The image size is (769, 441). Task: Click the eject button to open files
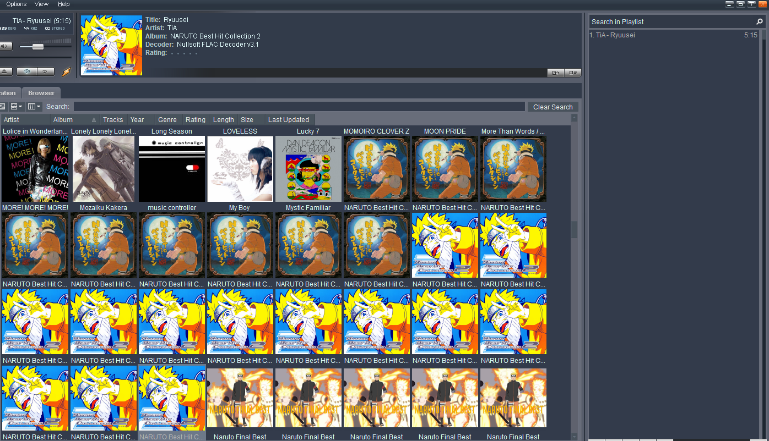(x=6, y=71)
